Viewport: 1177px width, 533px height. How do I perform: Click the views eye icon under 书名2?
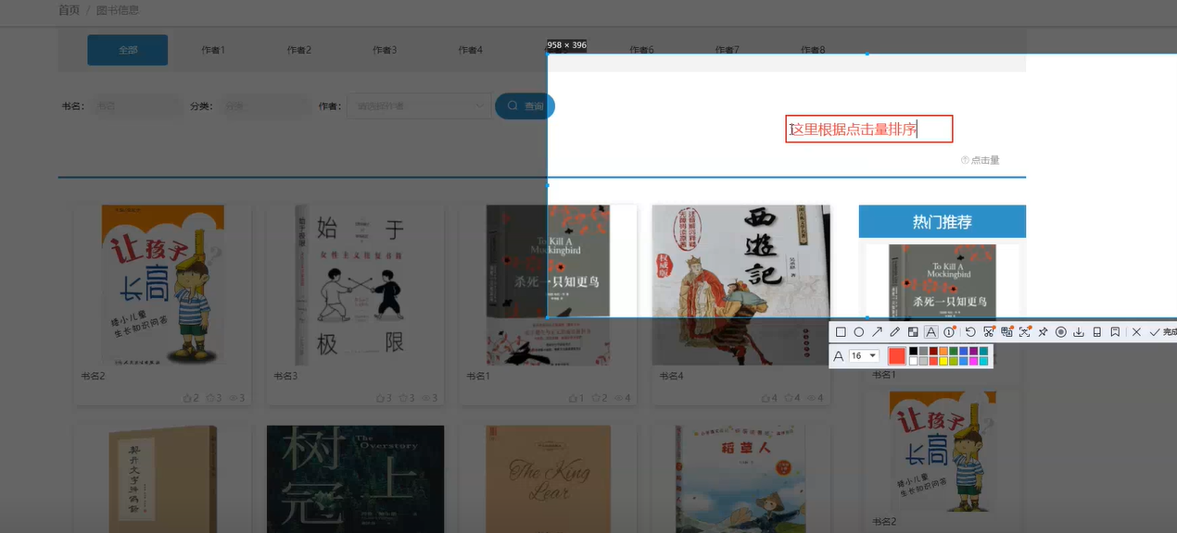click(233, 398)
